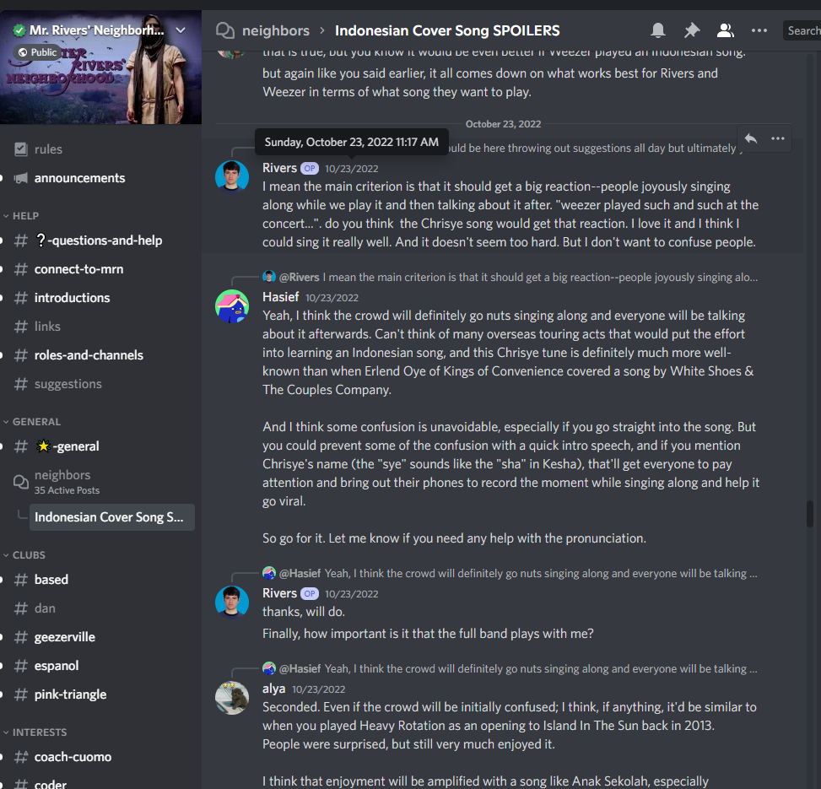Go to neighbors forum in breadcrumb
821x789 pixels.
pos(275,30)
